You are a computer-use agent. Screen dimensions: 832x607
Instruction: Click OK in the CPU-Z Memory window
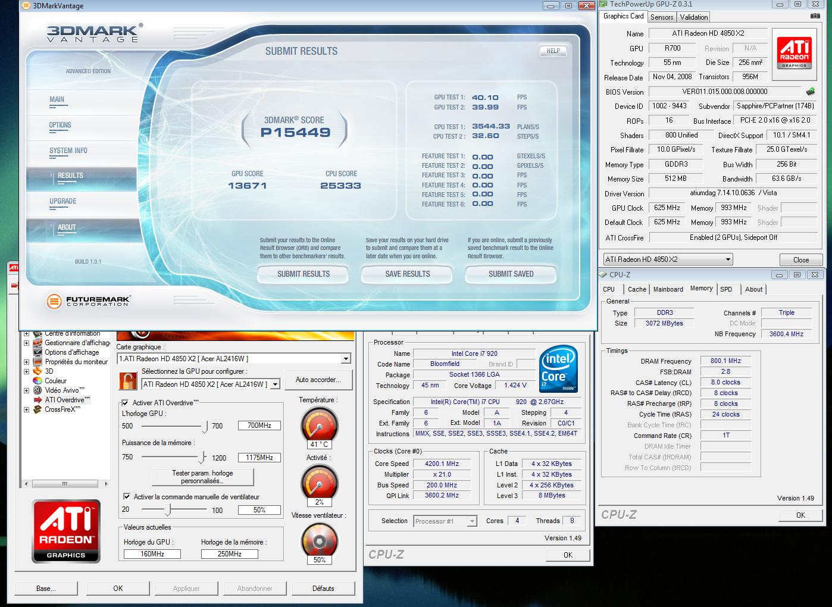click(800, 515)
